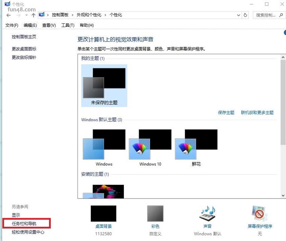Open 更改鼠标指针 link
The width and height of the screenshot is (286, 241).
pos(24,57)
